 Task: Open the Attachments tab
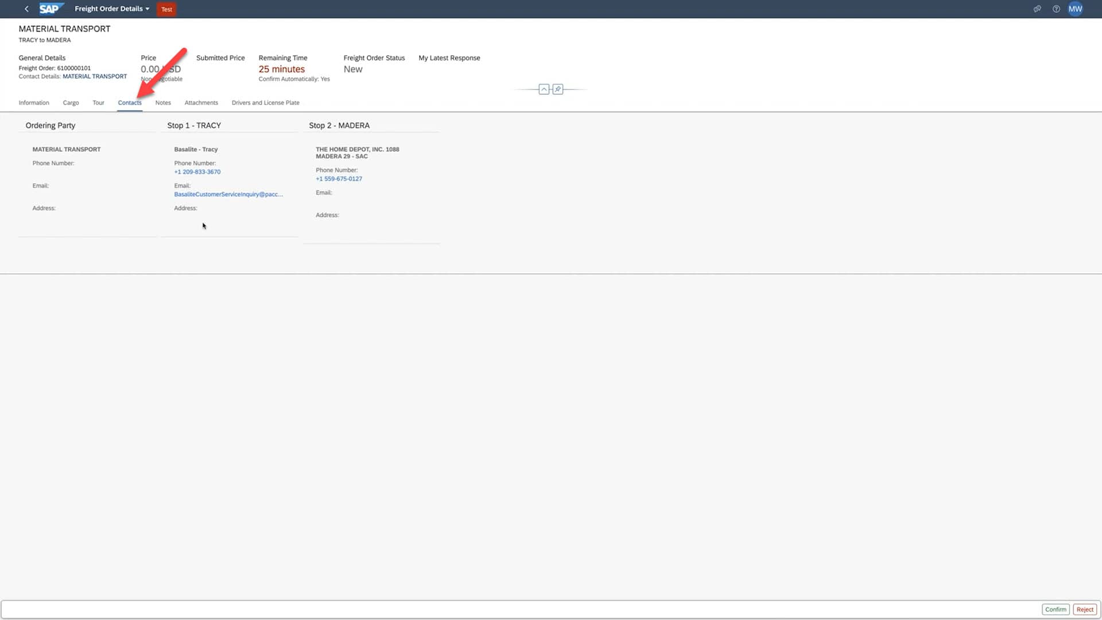201,103
